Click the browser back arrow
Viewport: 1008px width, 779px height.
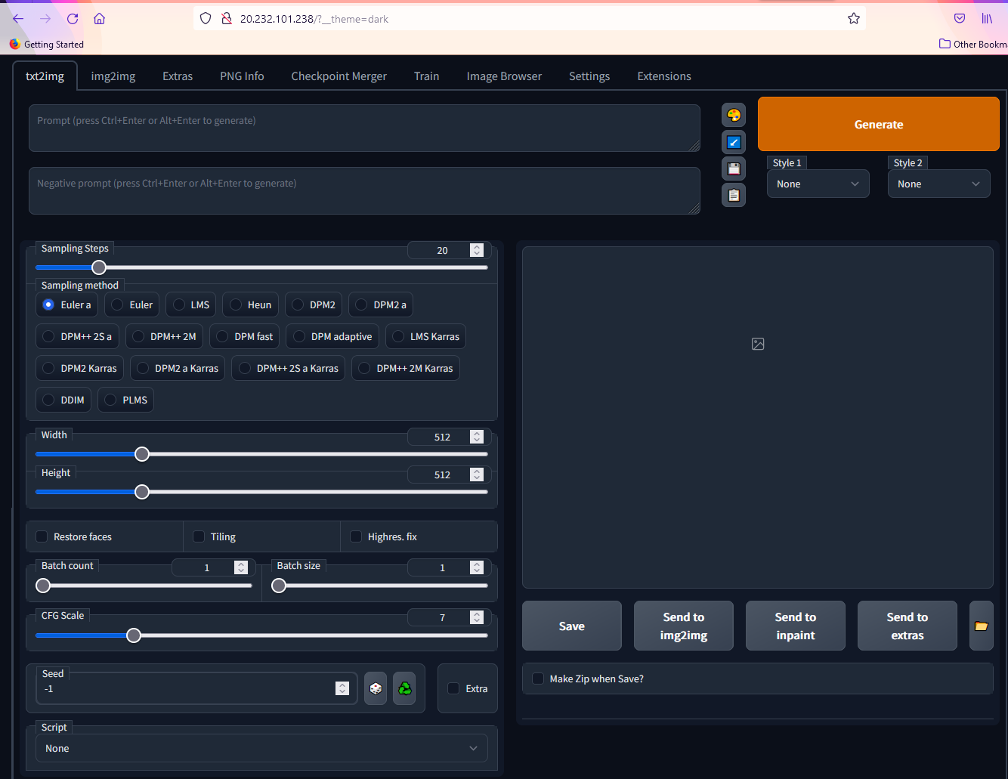click(x=18, y=19)
